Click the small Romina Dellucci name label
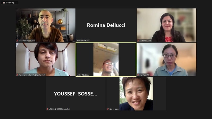Image resolution: width=212 pixels, height=119 pixels. (x=83, y=40)
